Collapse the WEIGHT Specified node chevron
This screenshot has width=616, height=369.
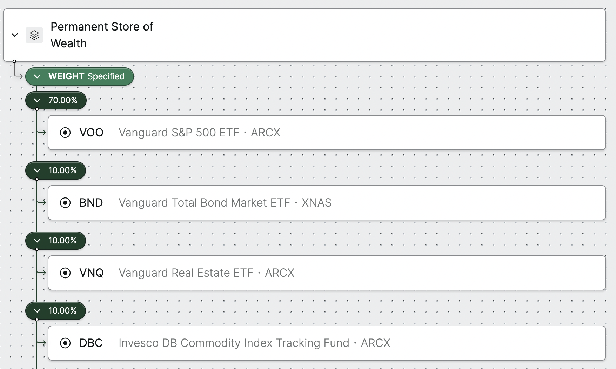(37, 76)
